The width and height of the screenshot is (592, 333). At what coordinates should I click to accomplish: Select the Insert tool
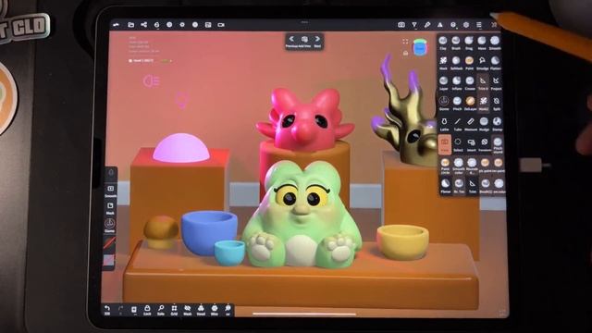click(471, 144)
